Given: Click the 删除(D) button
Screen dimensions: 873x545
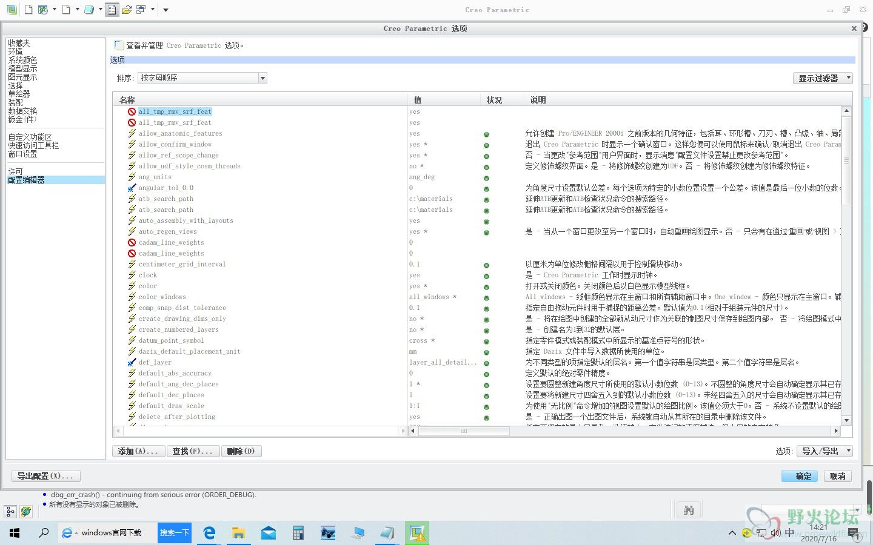Looking at the screenshot, I should coord(241,451).
